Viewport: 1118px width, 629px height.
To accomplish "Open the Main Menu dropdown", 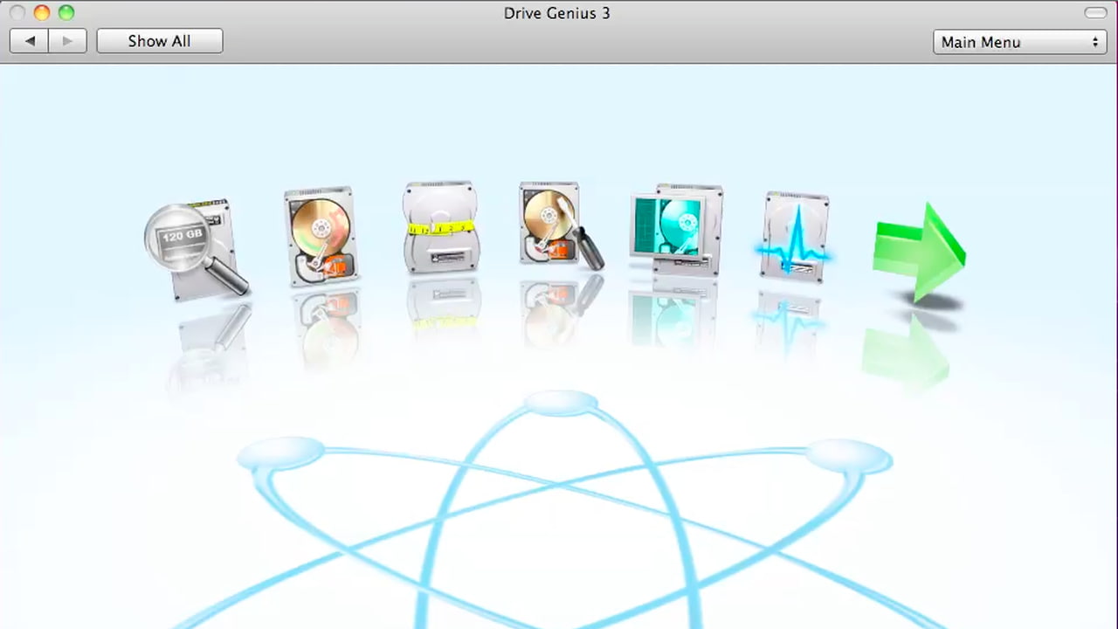I will pos(1019,42).
